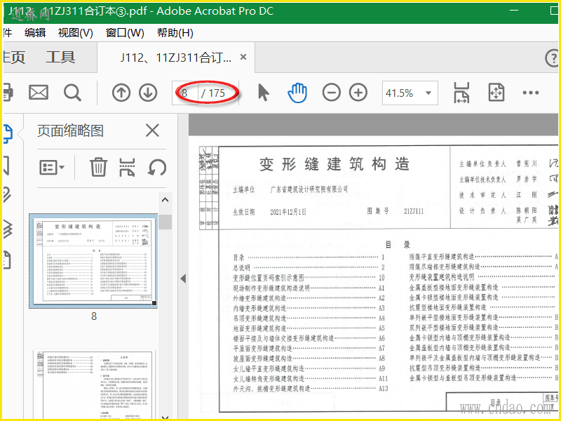Zoom out with the minus circle
The image size is (561, 421).
pos(331,93)
